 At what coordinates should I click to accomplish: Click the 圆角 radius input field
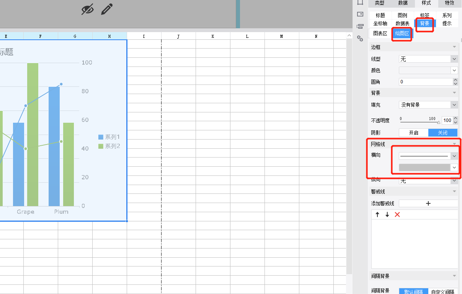[x=426, y=82]
